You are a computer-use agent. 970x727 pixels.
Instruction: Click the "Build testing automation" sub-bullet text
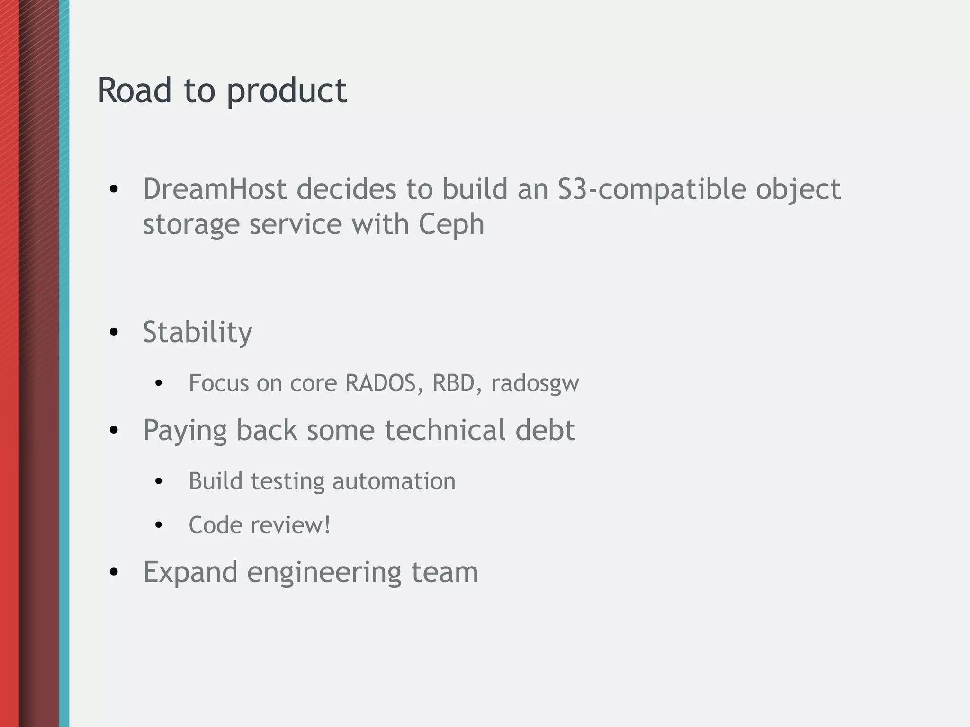point(322,481)
